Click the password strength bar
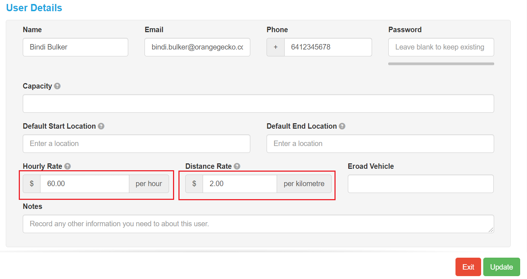Screen dimensions: 527x279 (441, 64)
